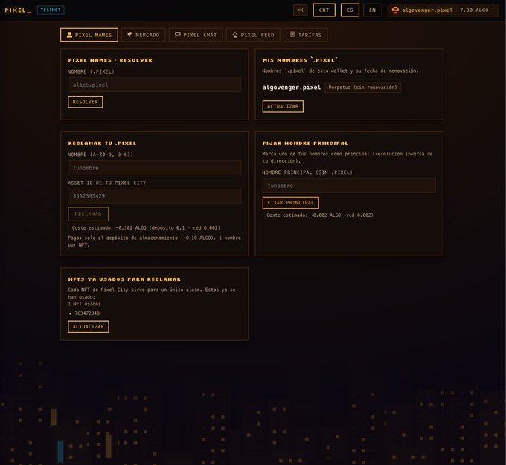Go to the Pixel Chat tab
506x465 pixels.
(196, 35)
